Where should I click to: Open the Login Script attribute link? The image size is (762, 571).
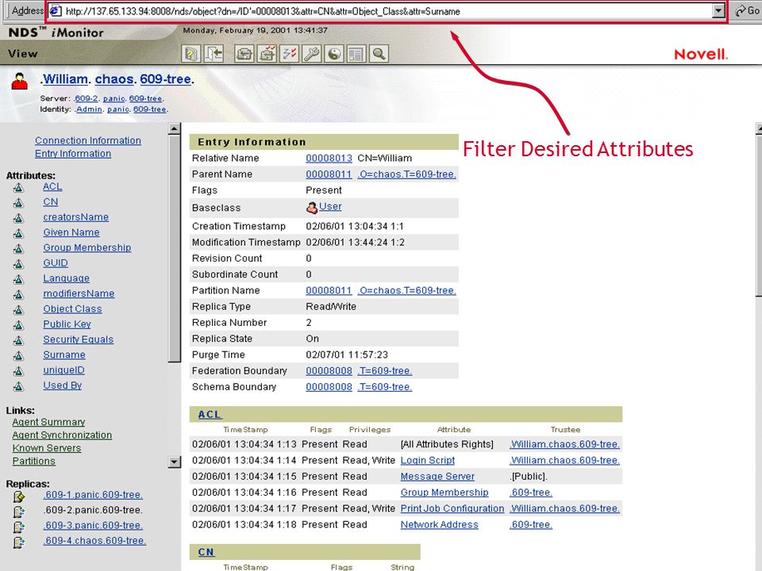point(427,460)
